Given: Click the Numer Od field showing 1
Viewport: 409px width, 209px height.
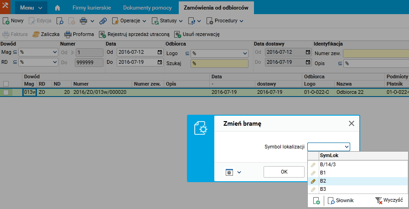Looking at the screenshot, I should [x=89, y=53].
